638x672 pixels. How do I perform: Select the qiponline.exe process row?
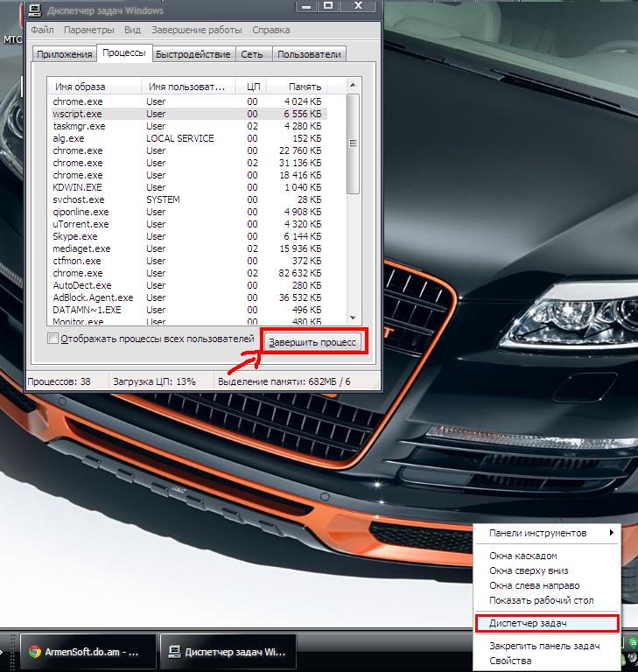[x=188, y=212]
